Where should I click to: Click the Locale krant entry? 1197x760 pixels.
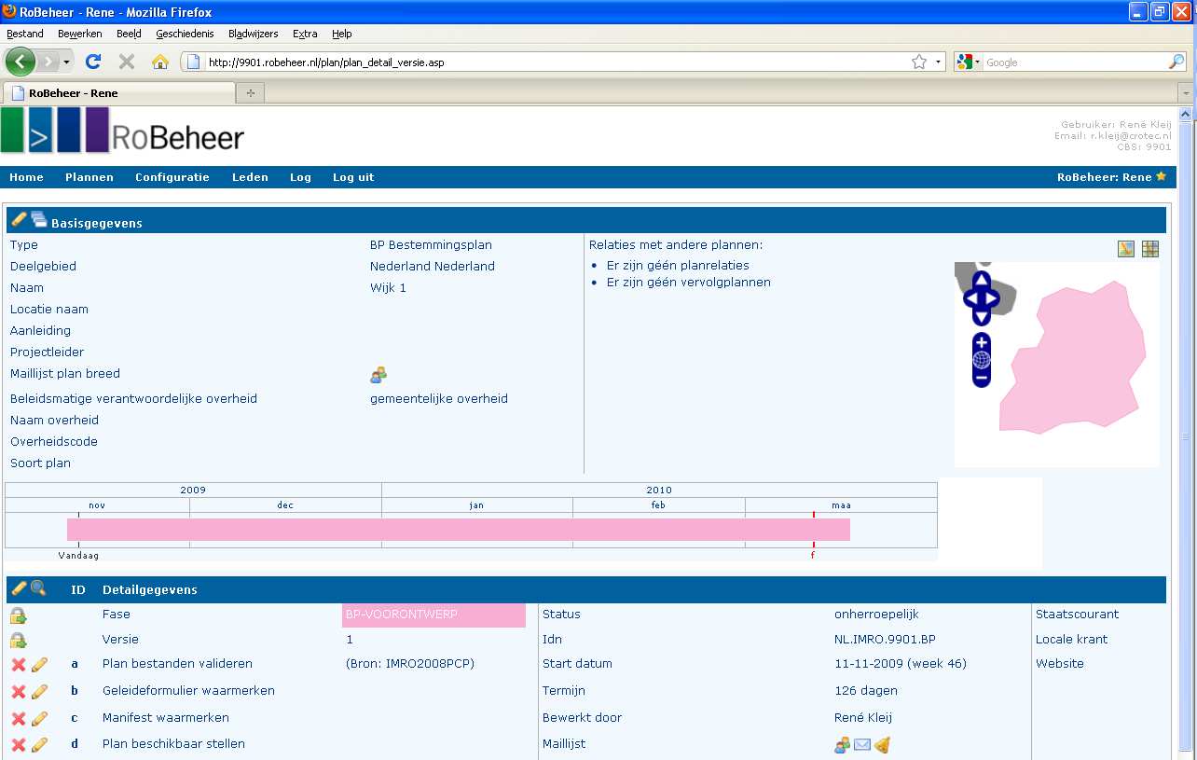[x=1071, y=640]
